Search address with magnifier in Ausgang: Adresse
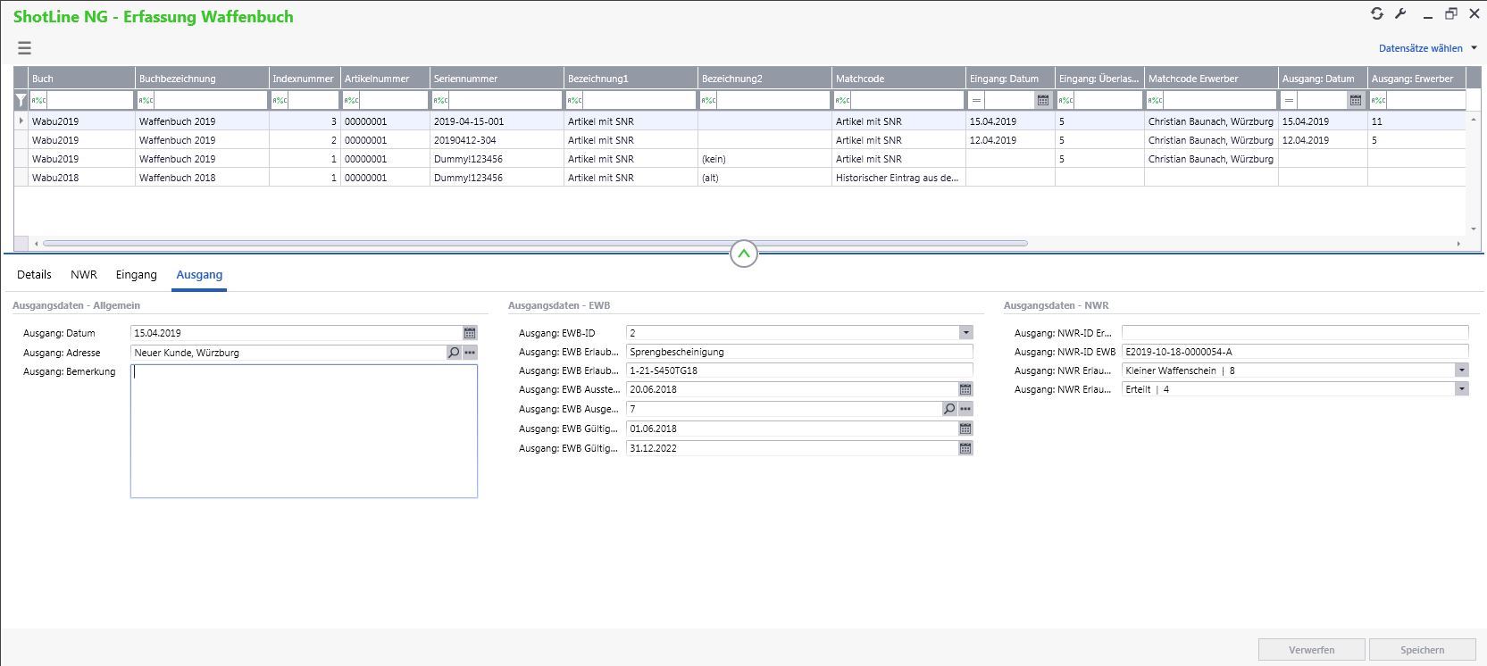This screenshot has width=1487, height=666. coord(454,353)
